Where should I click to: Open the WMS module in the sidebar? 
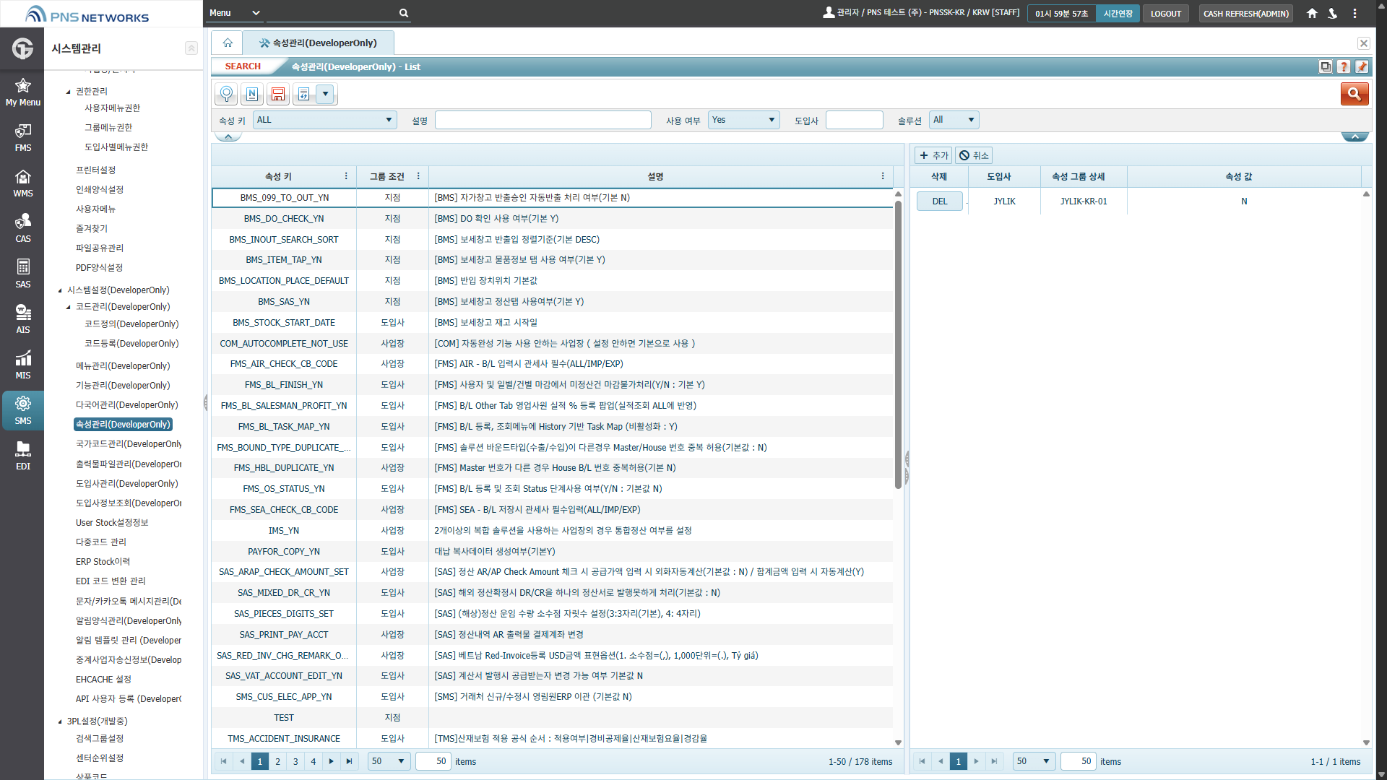coord(23,183)
